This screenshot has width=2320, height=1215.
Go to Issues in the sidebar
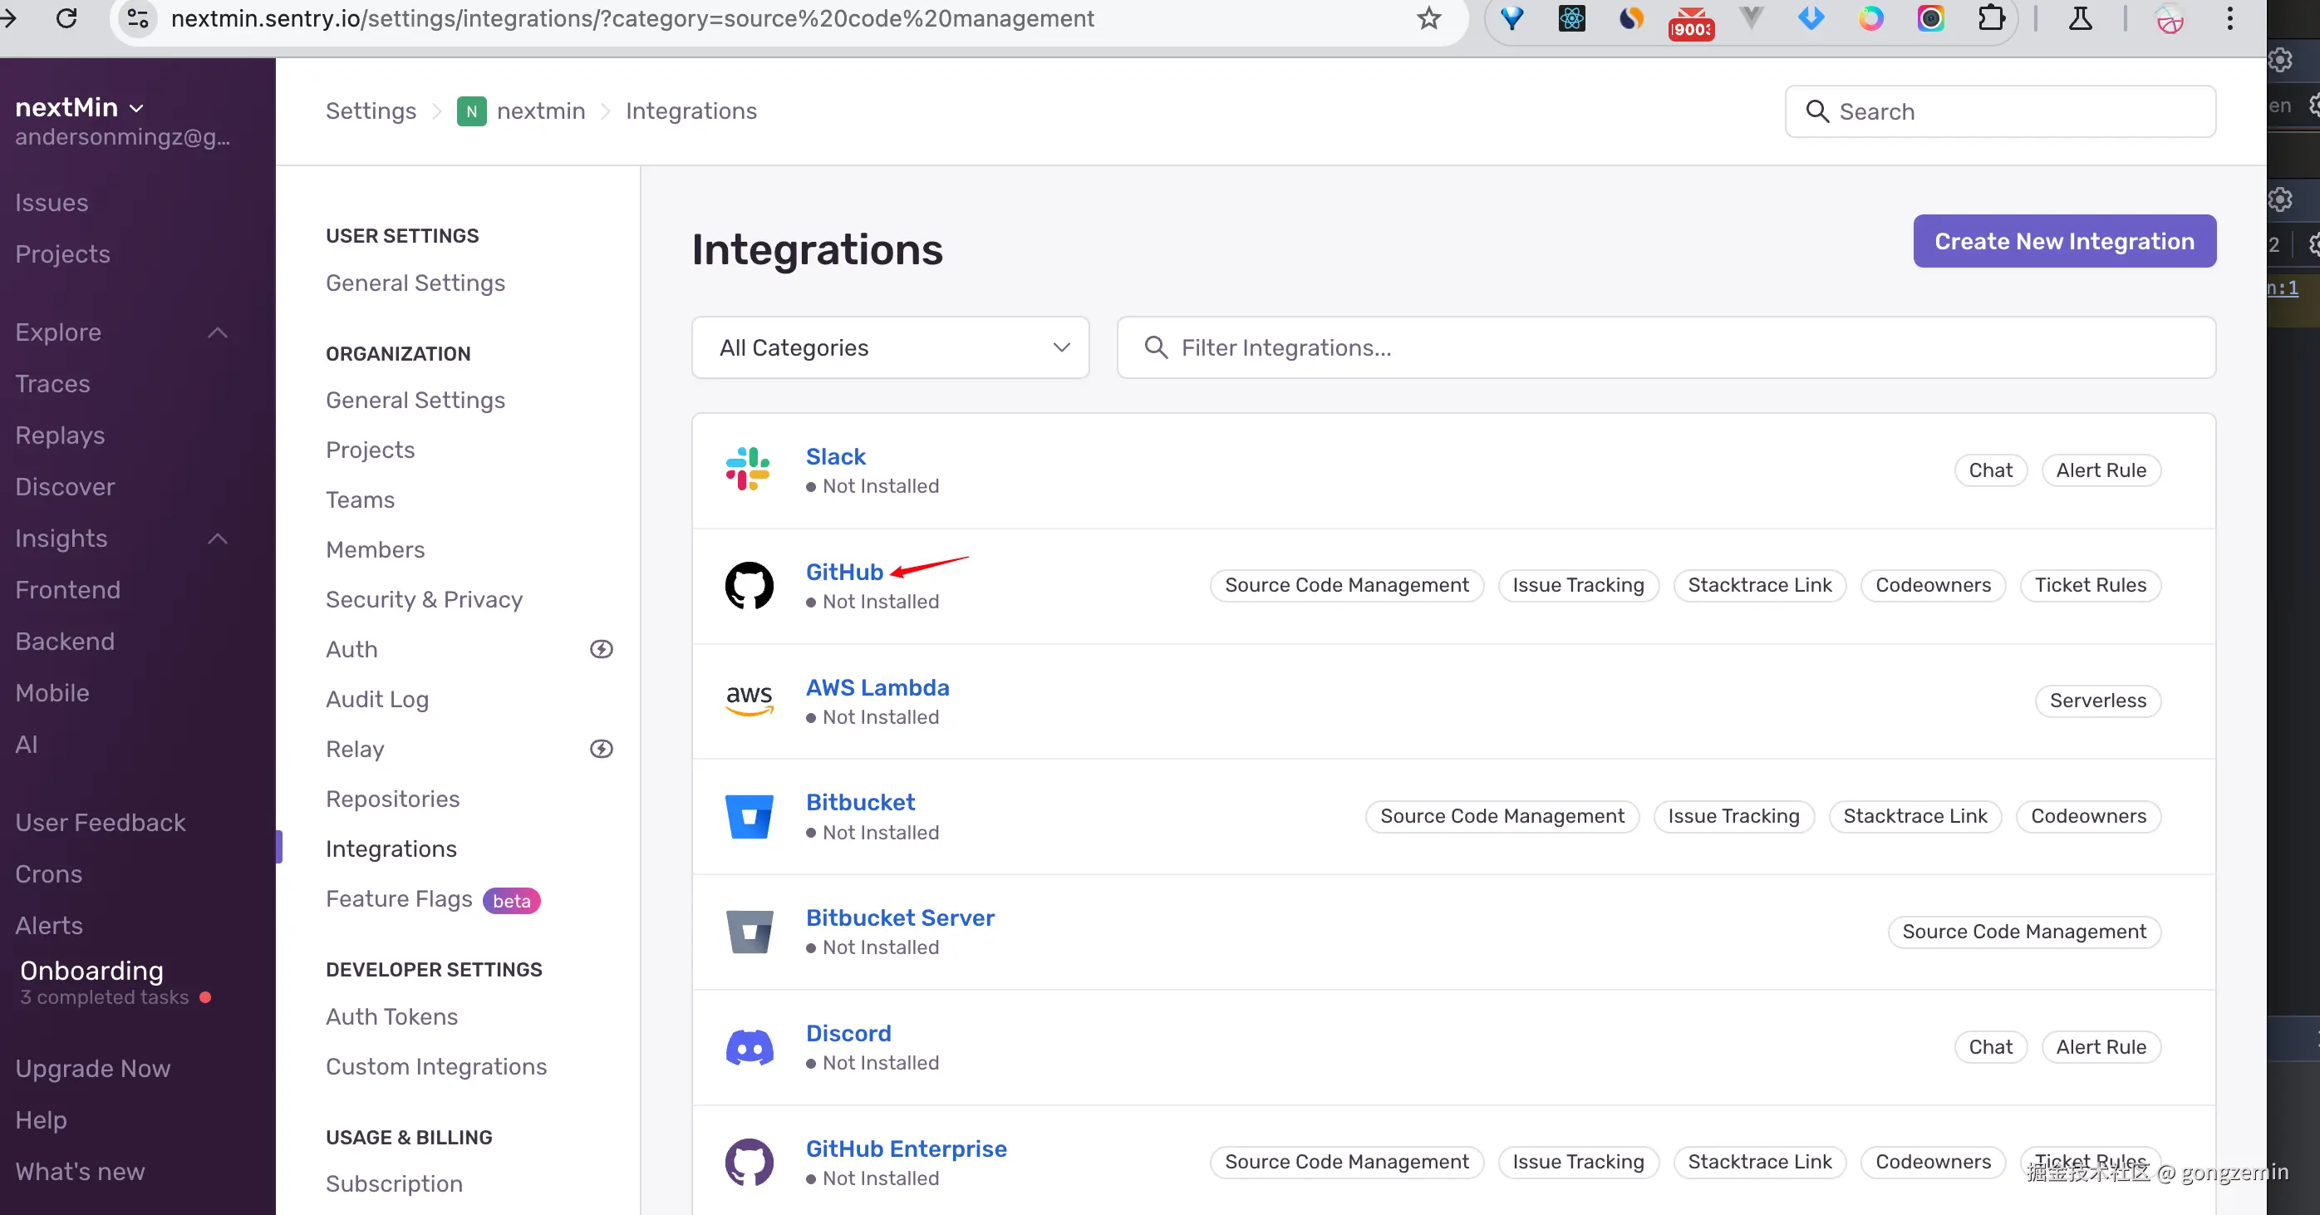pos(52,203)
